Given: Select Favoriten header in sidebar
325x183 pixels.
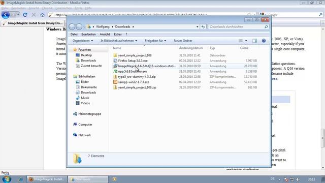Looking at the screenshot, I should coord(85,50).
